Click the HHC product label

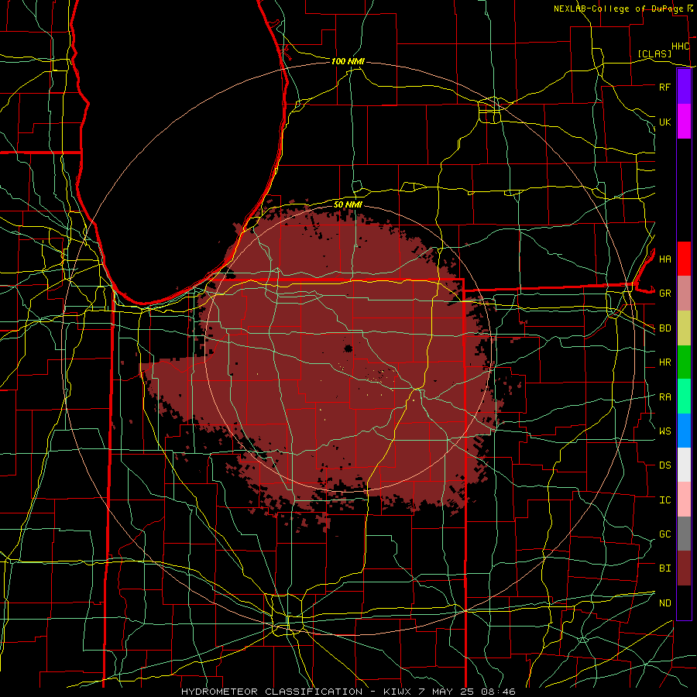pyautogui.click(x=680, y=46)
